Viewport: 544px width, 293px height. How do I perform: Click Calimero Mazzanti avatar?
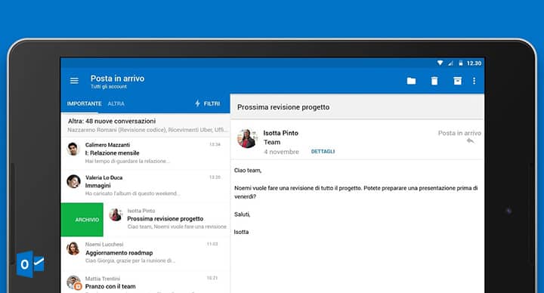(x=73, y=149)
